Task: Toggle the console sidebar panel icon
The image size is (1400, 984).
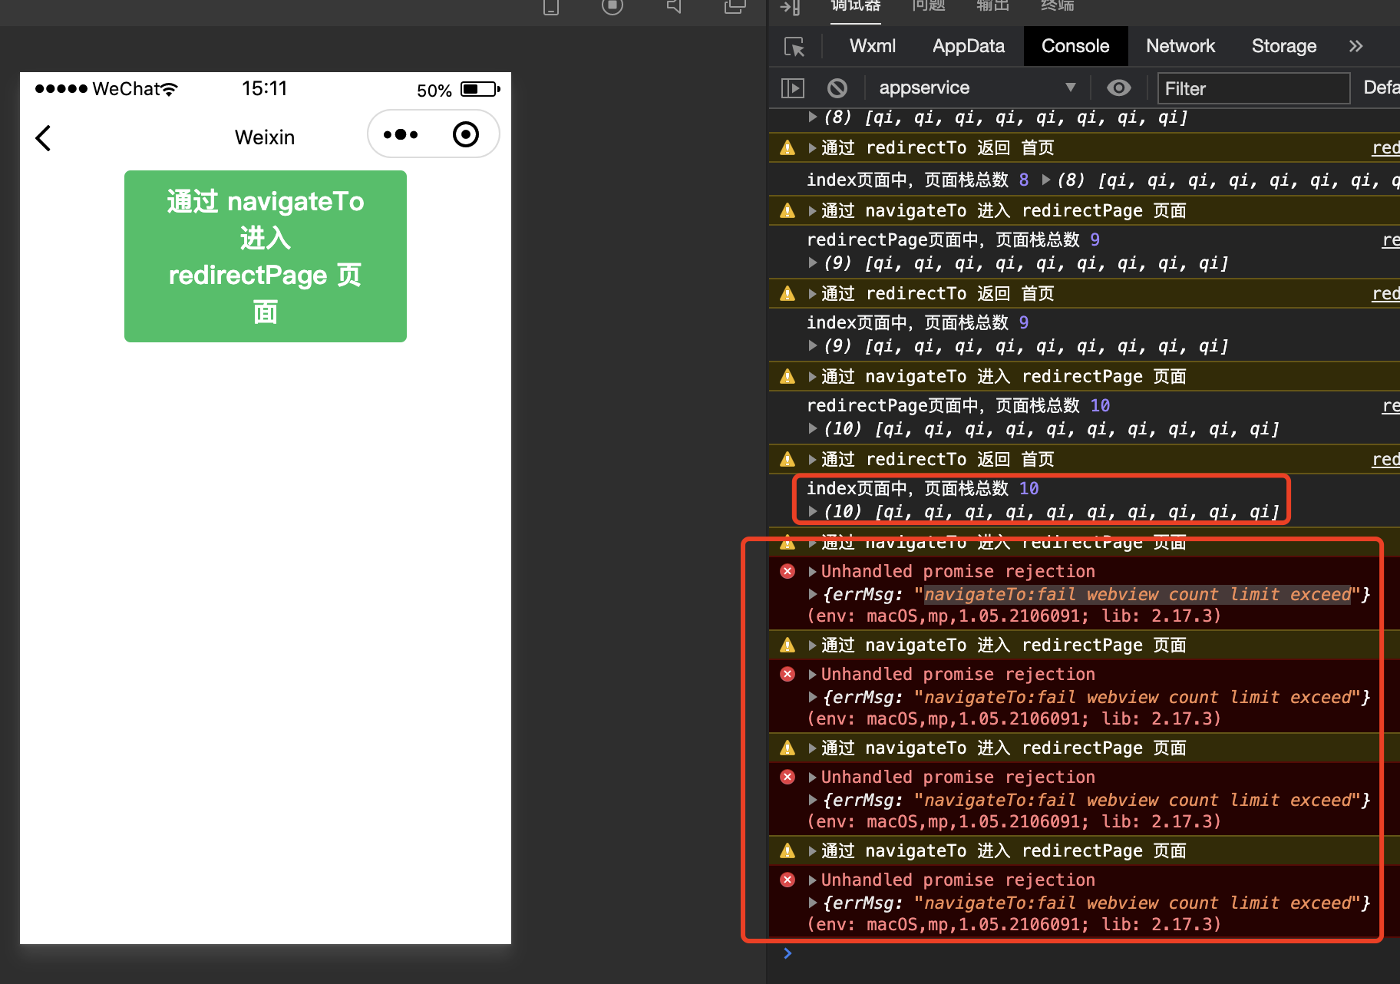Action: coord(793,88)
